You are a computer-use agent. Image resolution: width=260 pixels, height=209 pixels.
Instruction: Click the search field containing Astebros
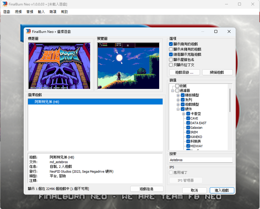tap(201, 160)
